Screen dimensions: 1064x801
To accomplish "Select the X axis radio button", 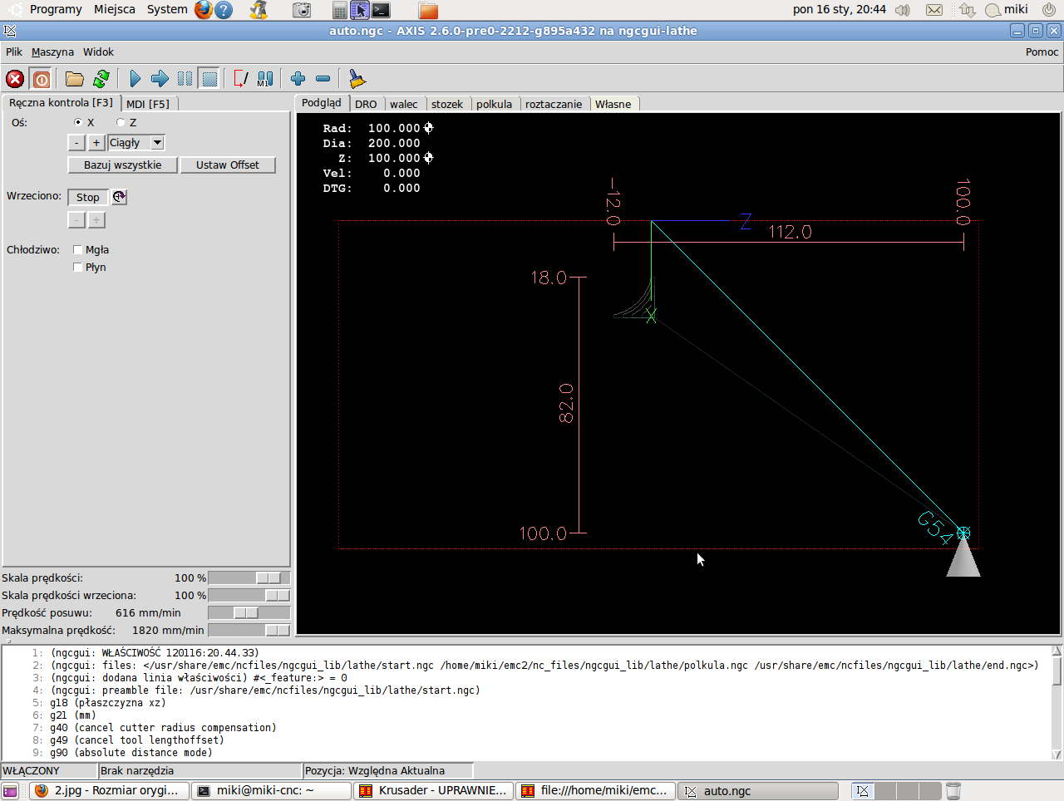I will click(78, 122).
